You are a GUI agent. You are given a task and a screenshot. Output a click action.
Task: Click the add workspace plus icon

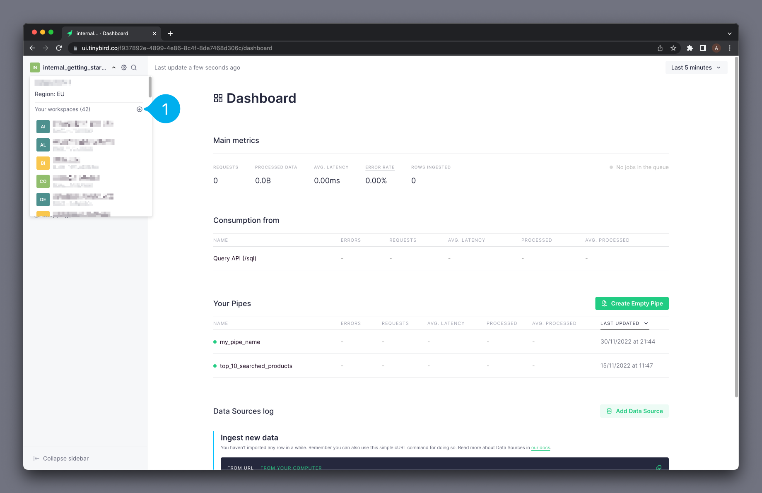tap(140, 109)
